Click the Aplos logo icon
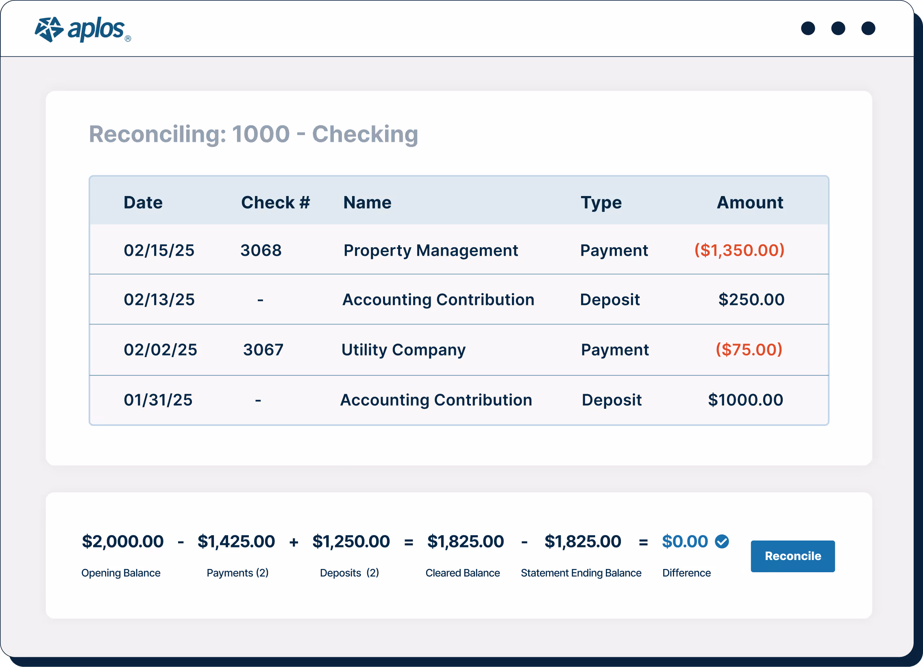 [x=49, y=29]
